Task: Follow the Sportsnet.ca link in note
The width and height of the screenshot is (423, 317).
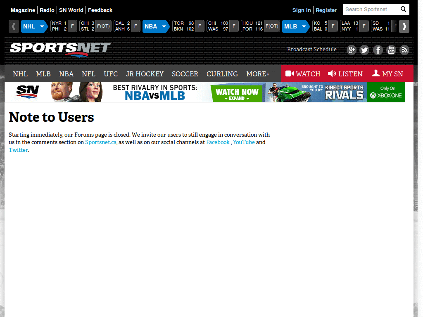Action: pos(101,142)
